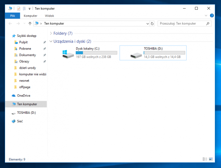
Task: Go up one level with up arrow
Action: click(30, 23)
